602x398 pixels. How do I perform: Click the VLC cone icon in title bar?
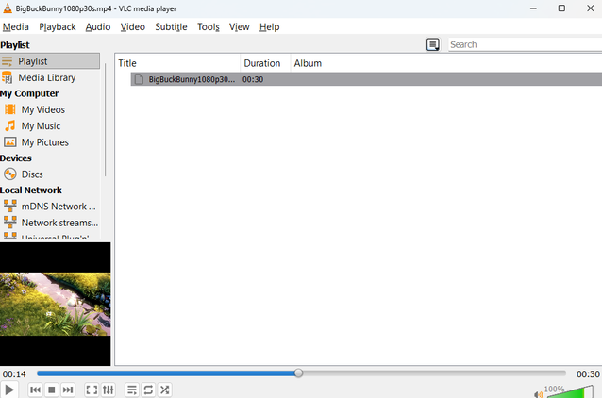point(8,8)
